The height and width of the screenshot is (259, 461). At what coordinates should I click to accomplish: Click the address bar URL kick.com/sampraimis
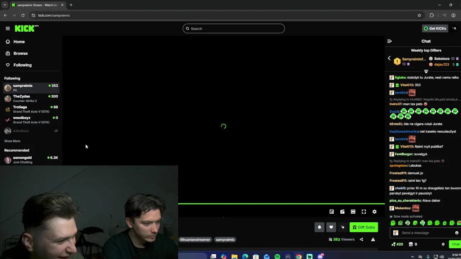point(54,15)
